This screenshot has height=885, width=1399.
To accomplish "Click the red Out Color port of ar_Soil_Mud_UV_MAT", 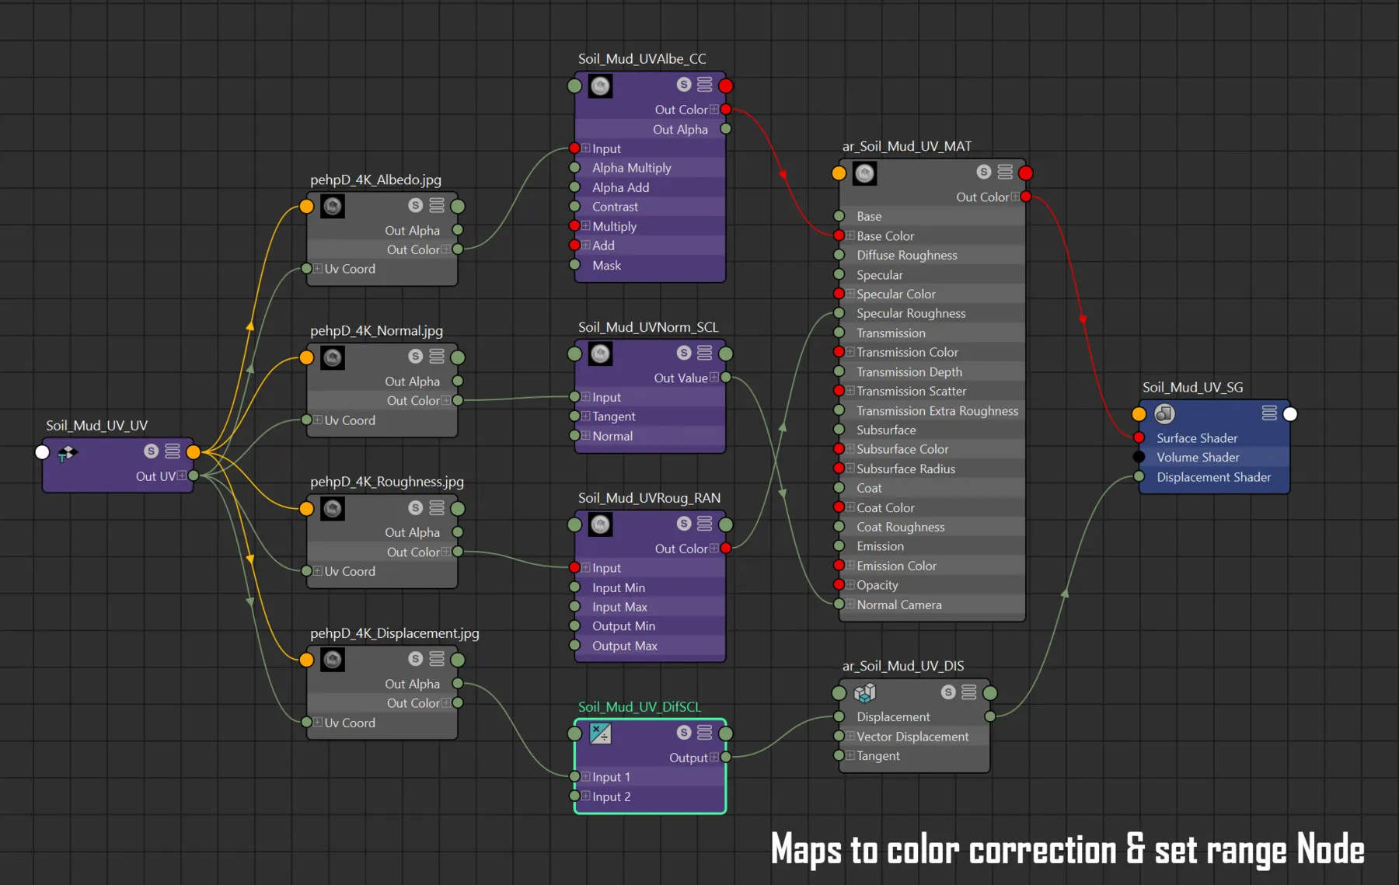I will point(1026,197).
